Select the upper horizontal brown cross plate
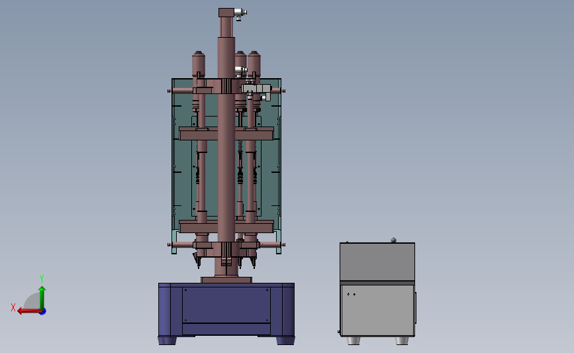Screen dimensions: 574x353 tap(226, 133)
